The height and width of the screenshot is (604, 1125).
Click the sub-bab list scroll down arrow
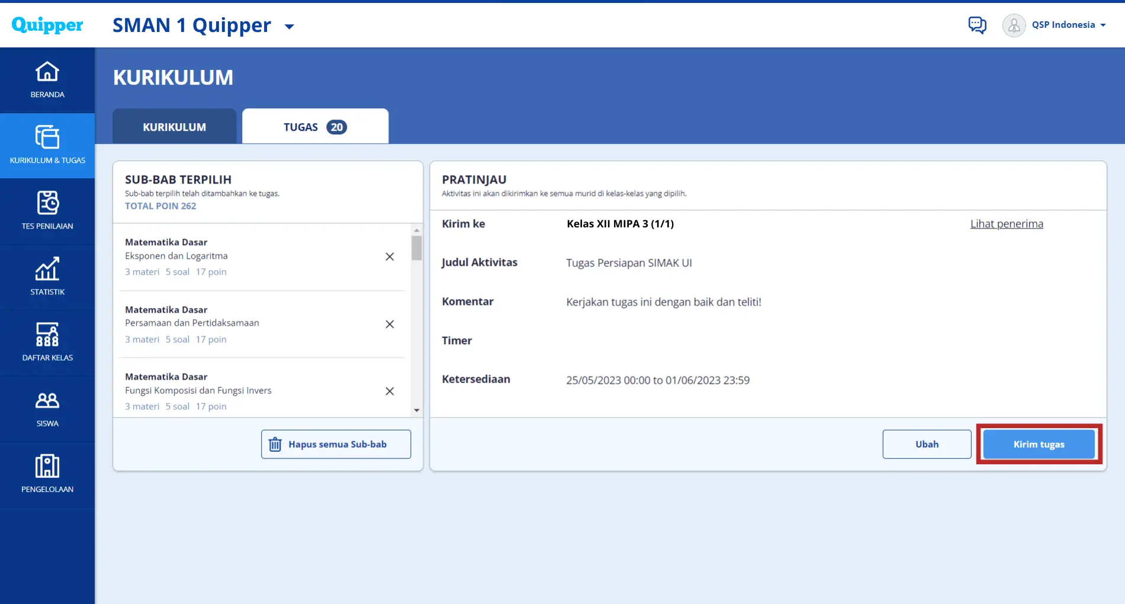[417, 410]
